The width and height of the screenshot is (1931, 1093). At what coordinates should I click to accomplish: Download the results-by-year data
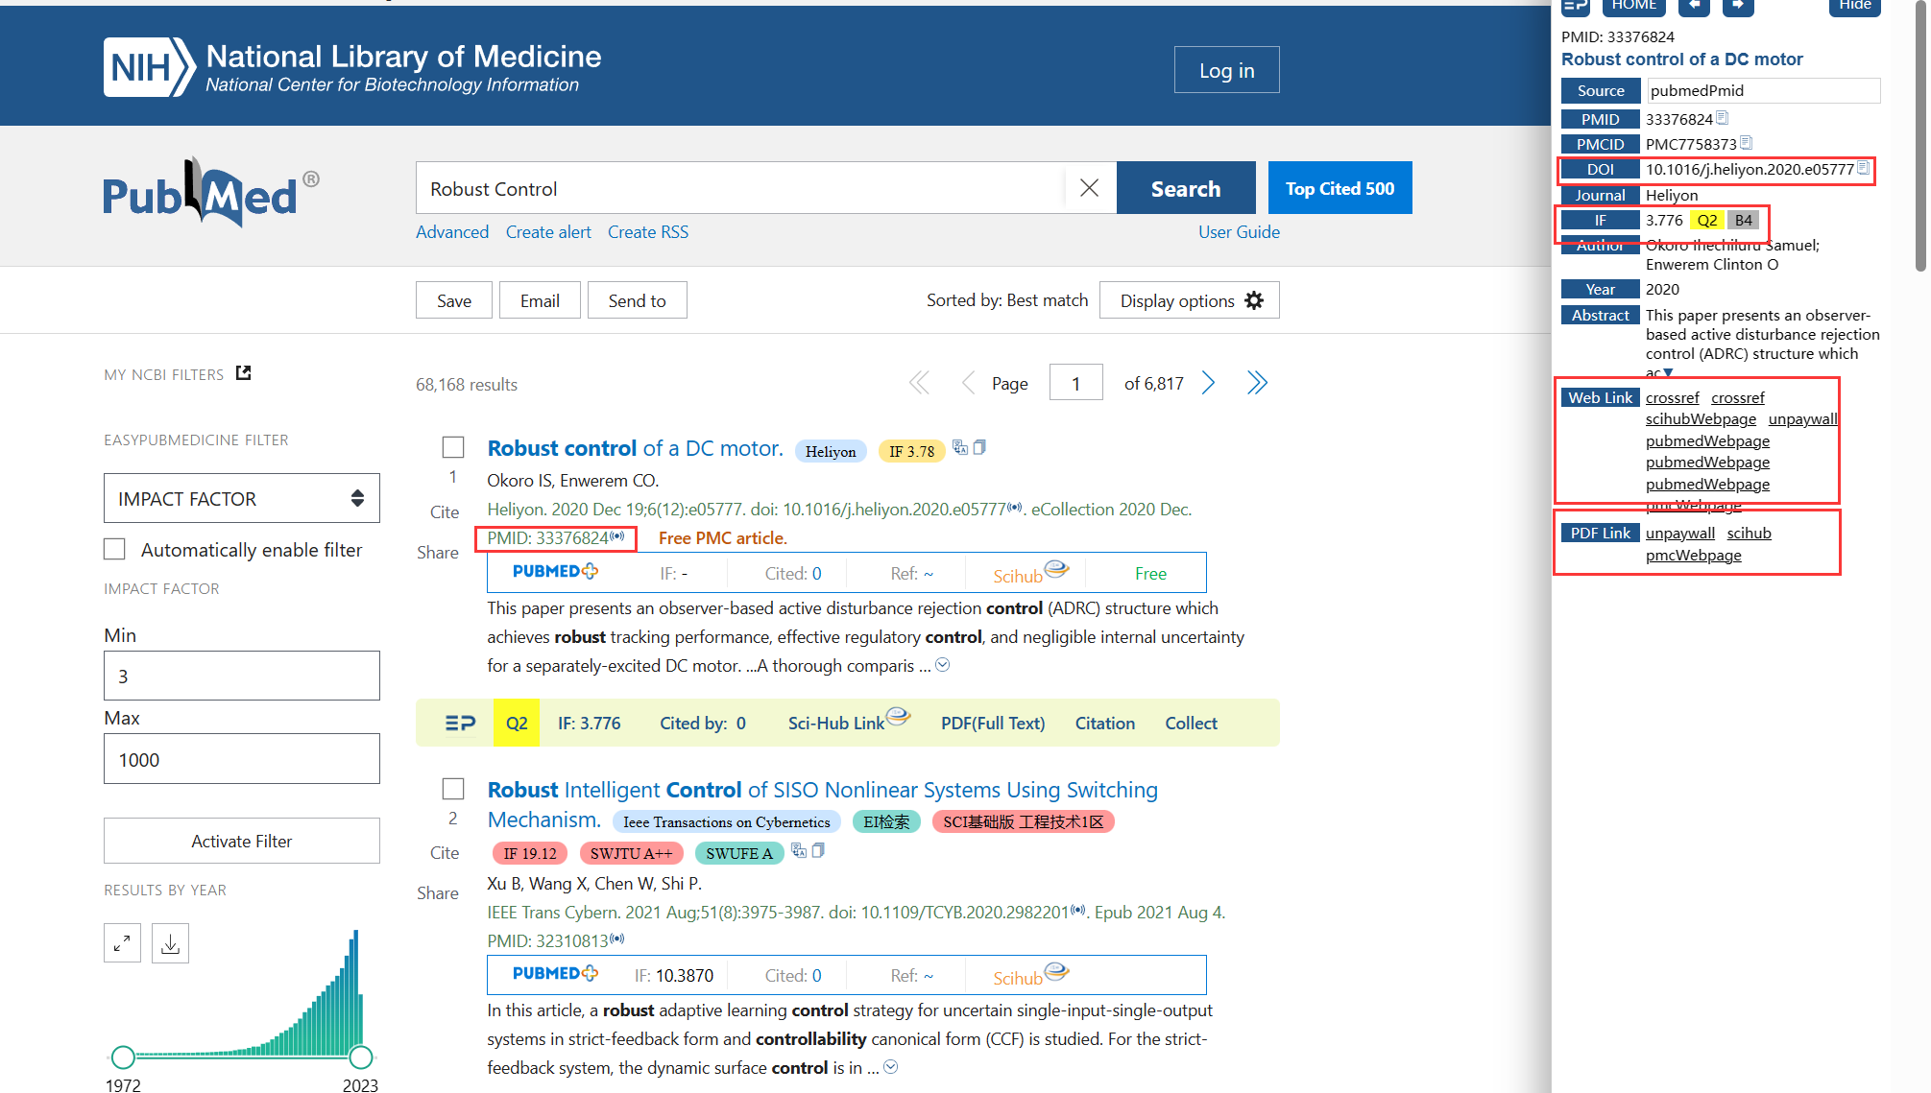click(170, 943)
